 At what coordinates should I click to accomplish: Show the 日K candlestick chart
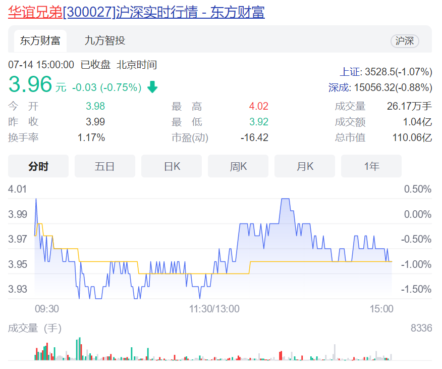[x=172, y=166]
